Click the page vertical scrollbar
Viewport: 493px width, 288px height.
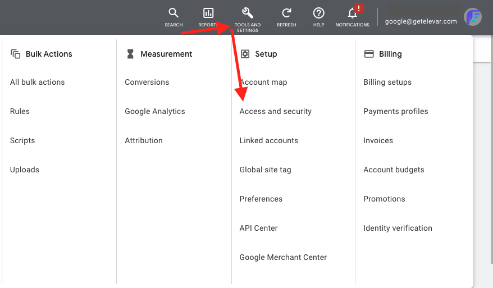point(491,149)
